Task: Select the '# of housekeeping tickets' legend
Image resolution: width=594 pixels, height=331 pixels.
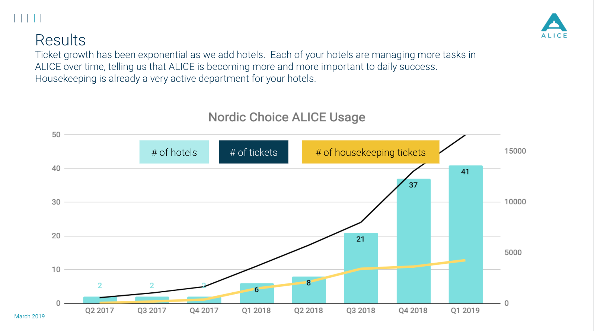Action: click(x=370, y=152)
